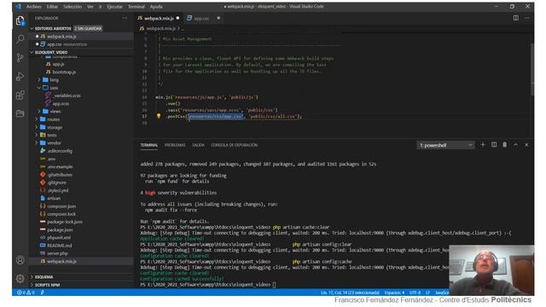This screenshot has width=546, height=307.
Task: Click errors and warnings status bar indicator
Action: 26,293
